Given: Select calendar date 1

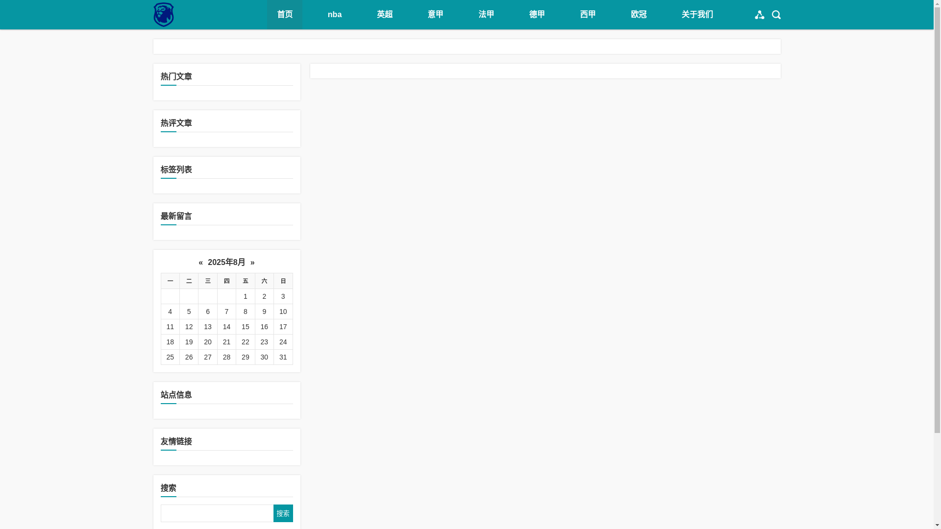Looking at the screenshot, I should click(x=246, y=296).
